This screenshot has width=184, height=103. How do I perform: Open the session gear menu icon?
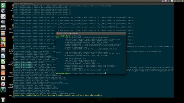(183, 1)
